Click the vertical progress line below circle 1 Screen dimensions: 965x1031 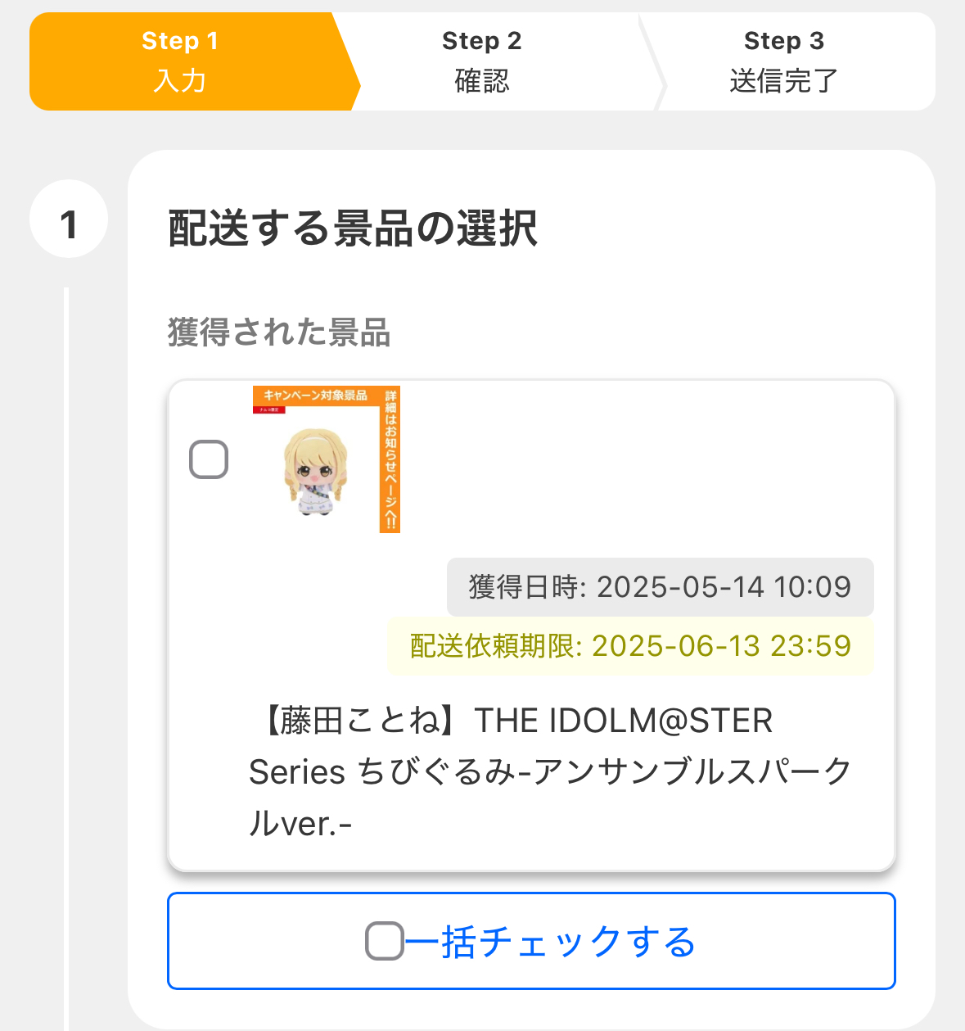(x=66, y=655)
